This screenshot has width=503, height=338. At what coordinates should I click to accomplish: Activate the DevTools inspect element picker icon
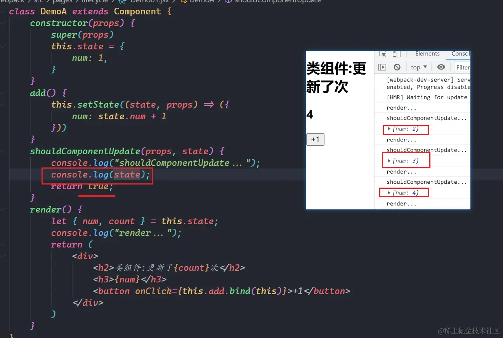pos(383,54)
